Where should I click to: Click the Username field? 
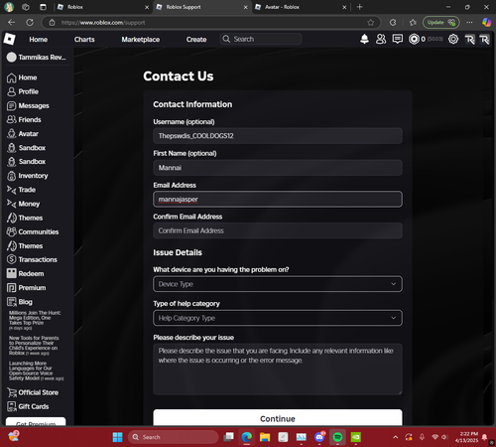click(278, 136)
